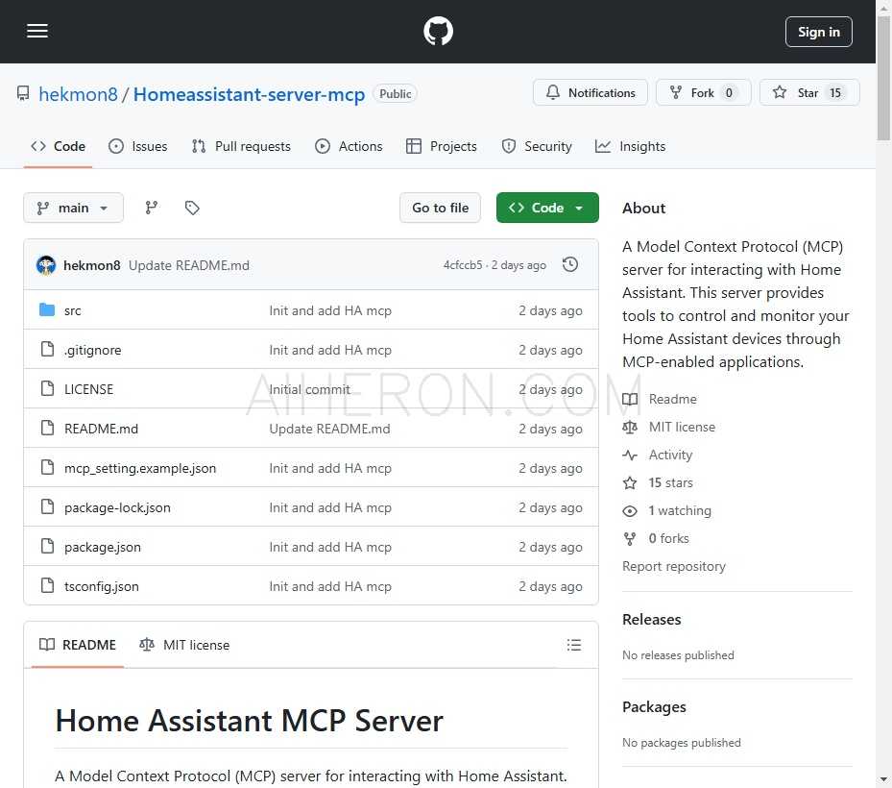Open the commit history clock icon
The image size is (892, 788).
point(570,264)
